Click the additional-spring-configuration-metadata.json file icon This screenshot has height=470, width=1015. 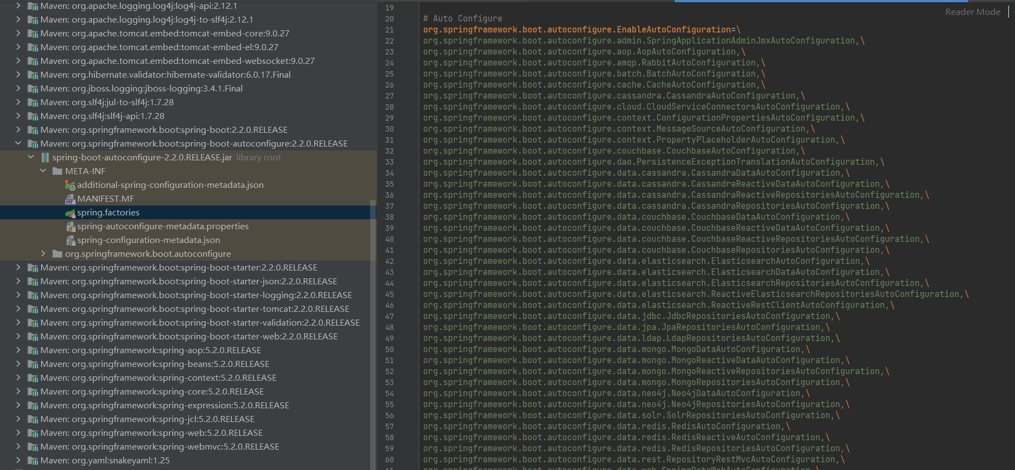coord(70,185)
